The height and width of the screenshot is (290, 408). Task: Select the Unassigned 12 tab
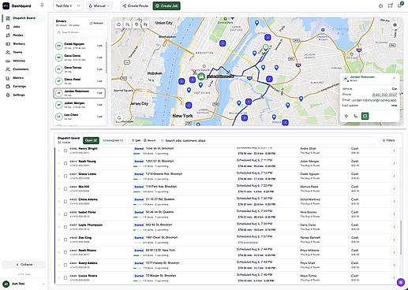pyautogui.click(x=113, y=140)
